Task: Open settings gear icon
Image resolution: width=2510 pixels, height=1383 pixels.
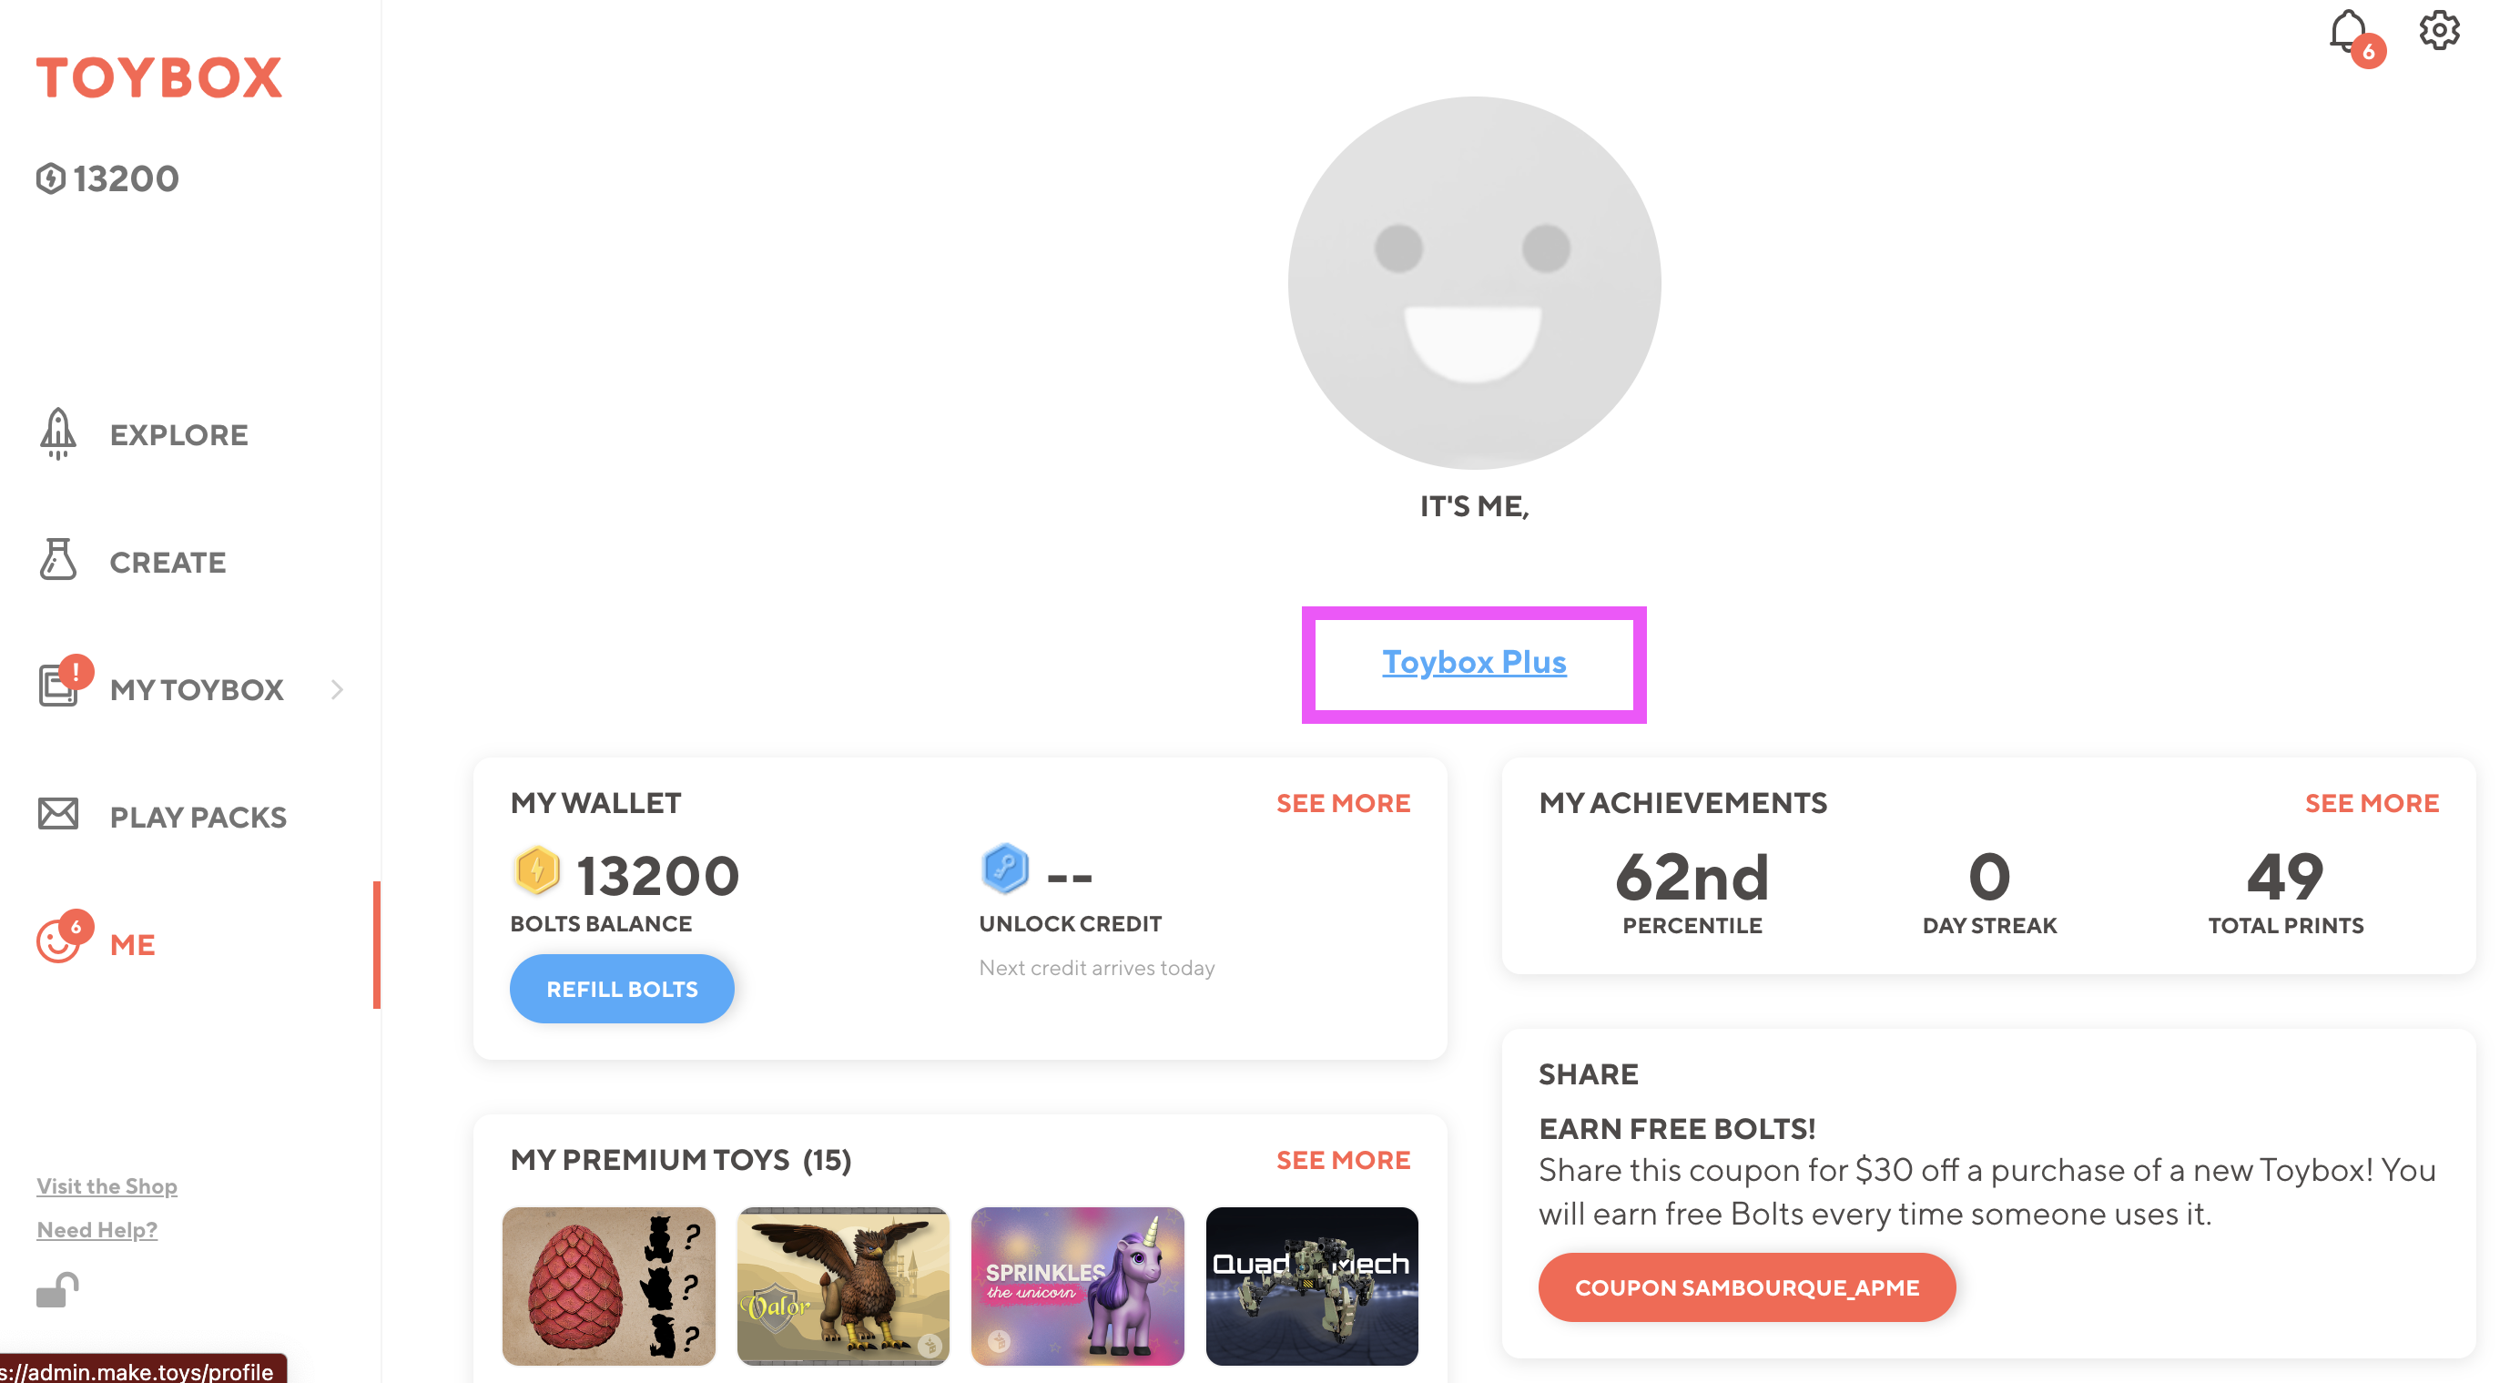Action: tap(2439, 30)
